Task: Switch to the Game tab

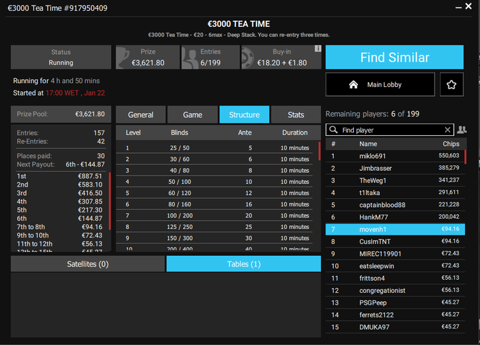Action: tap(193, 115)
